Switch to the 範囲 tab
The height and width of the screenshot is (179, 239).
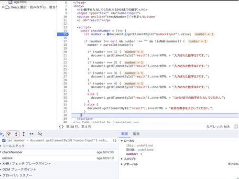[124, 134]
